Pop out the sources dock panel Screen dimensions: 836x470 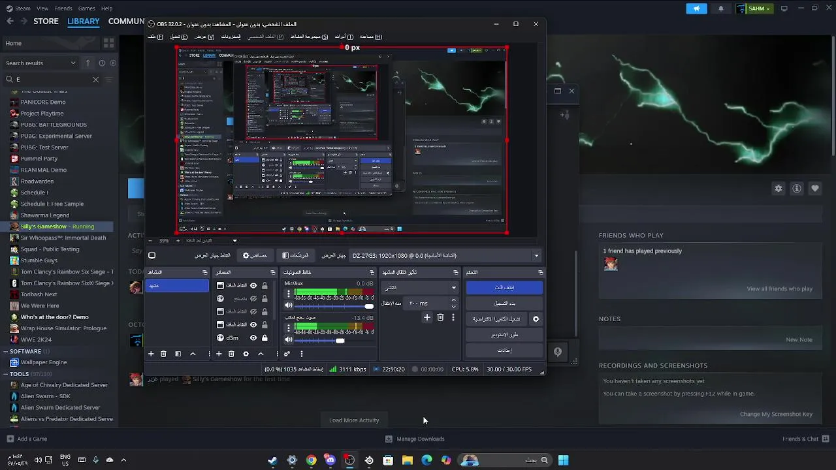click(x=272, y=272)
